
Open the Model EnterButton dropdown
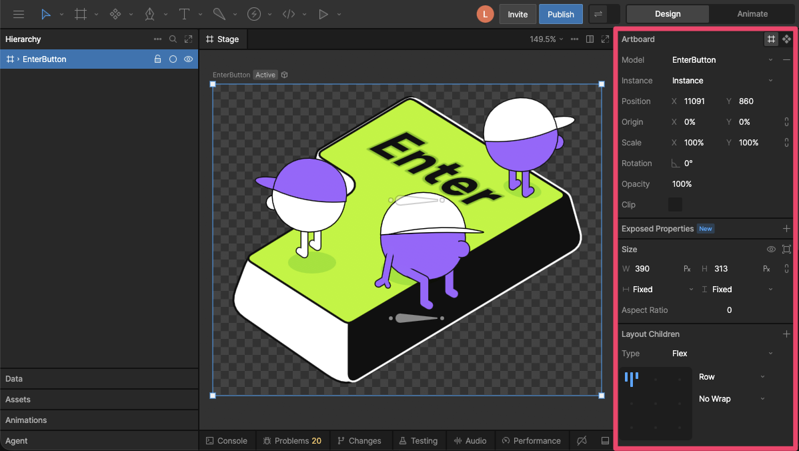tap(722, 60)
